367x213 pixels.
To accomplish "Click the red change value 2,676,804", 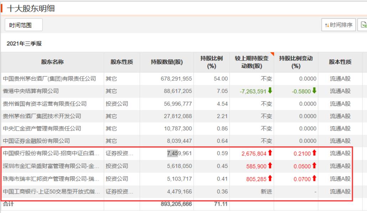I will pyautogui.click(x=254, y=154).
